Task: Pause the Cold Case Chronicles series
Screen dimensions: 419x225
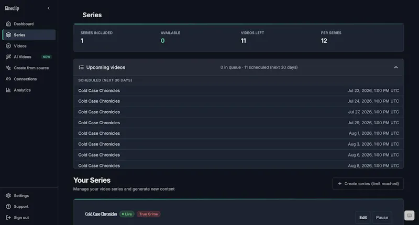Action: (x=382, y=218)
